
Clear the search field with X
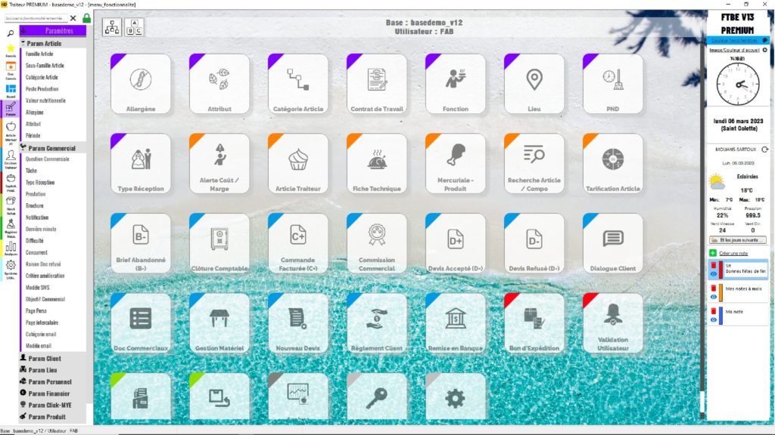click(x=73, y=18)
